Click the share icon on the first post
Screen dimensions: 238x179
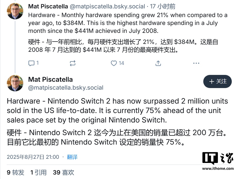[158, 63]
